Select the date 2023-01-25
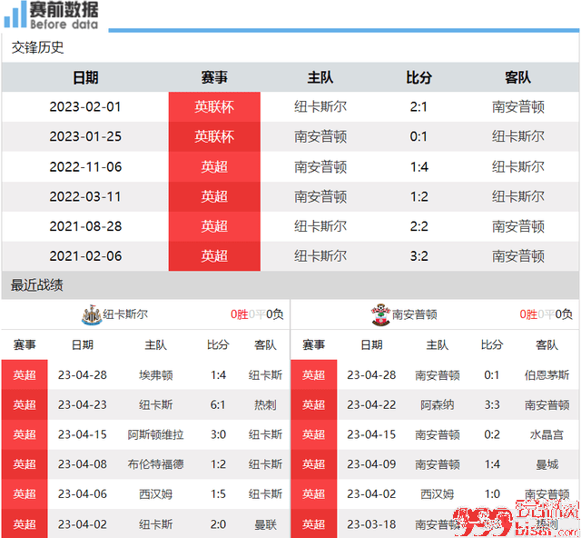Screen dimensions: 581x538 85,136
